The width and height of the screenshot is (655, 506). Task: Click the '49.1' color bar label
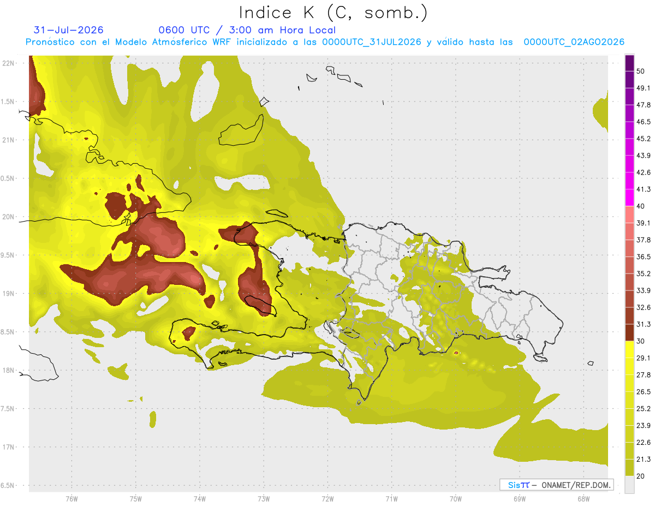pyautogui.click(x=644, y=88)
